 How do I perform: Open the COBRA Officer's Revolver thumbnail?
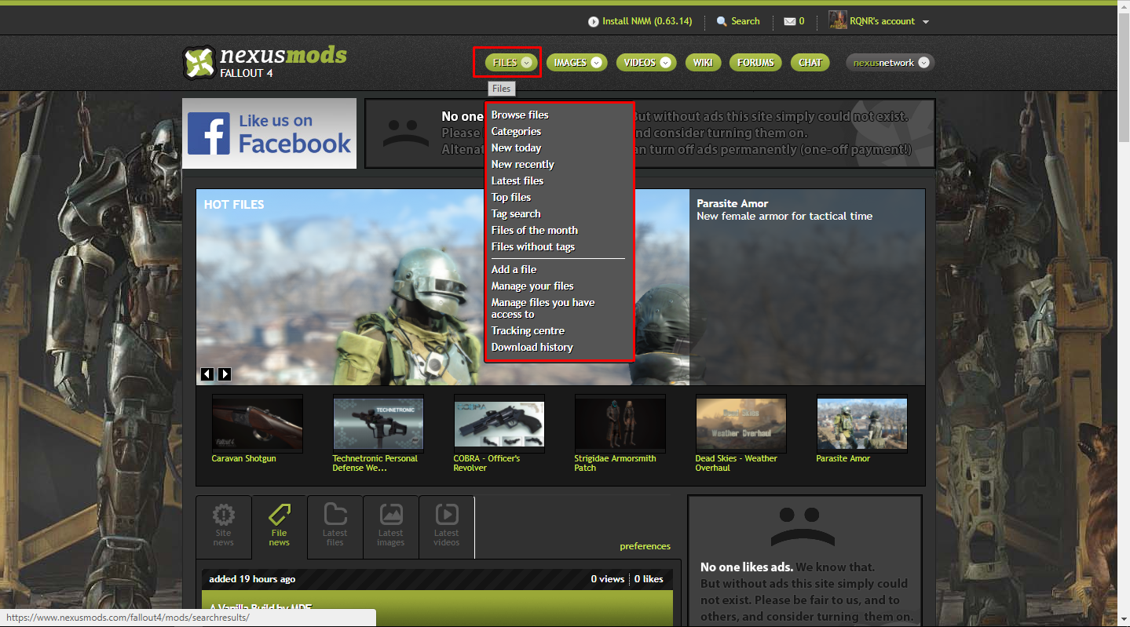(499, 423)
